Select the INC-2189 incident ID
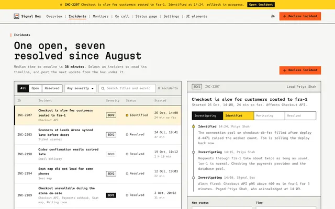The image size is (335, 209). point(25,195)
